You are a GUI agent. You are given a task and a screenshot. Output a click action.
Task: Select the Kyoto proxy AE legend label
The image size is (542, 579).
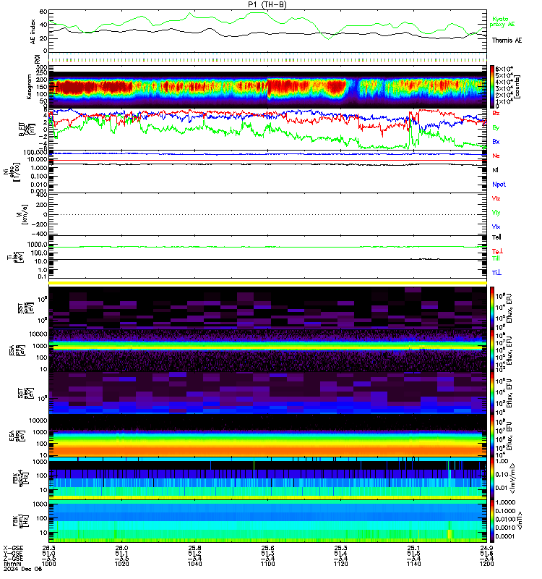click(x=502, y=22)
